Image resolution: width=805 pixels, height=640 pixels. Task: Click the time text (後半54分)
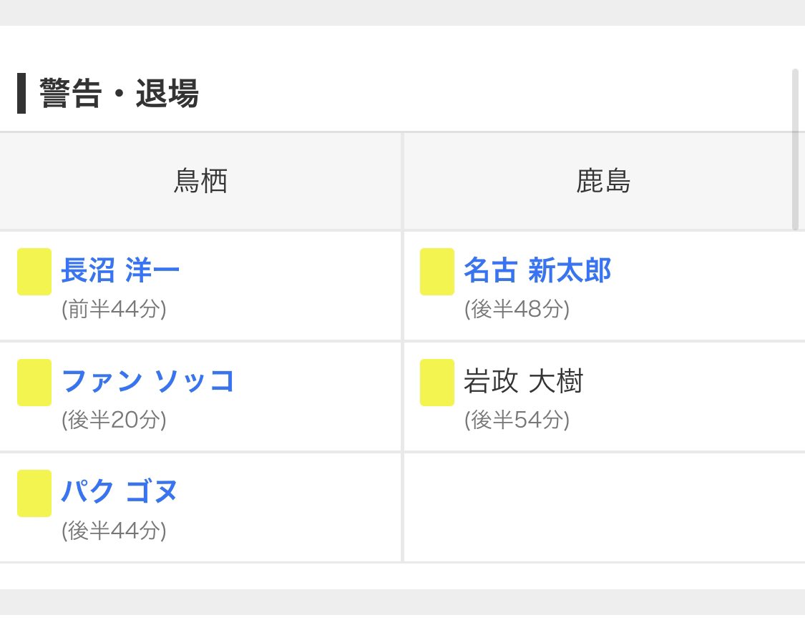(x=517, y=420)
